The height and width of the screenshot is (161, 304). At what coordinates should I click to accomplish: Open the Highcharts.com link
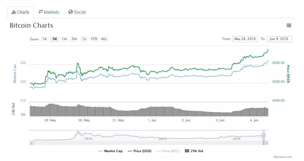pyautogui.click(x=282, y=157)
